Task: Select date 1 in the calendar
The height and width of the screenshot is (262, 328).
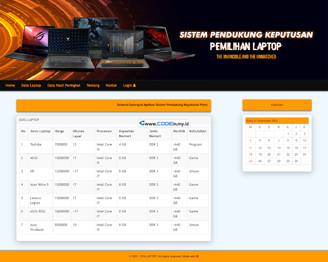Action: (288, 134)
